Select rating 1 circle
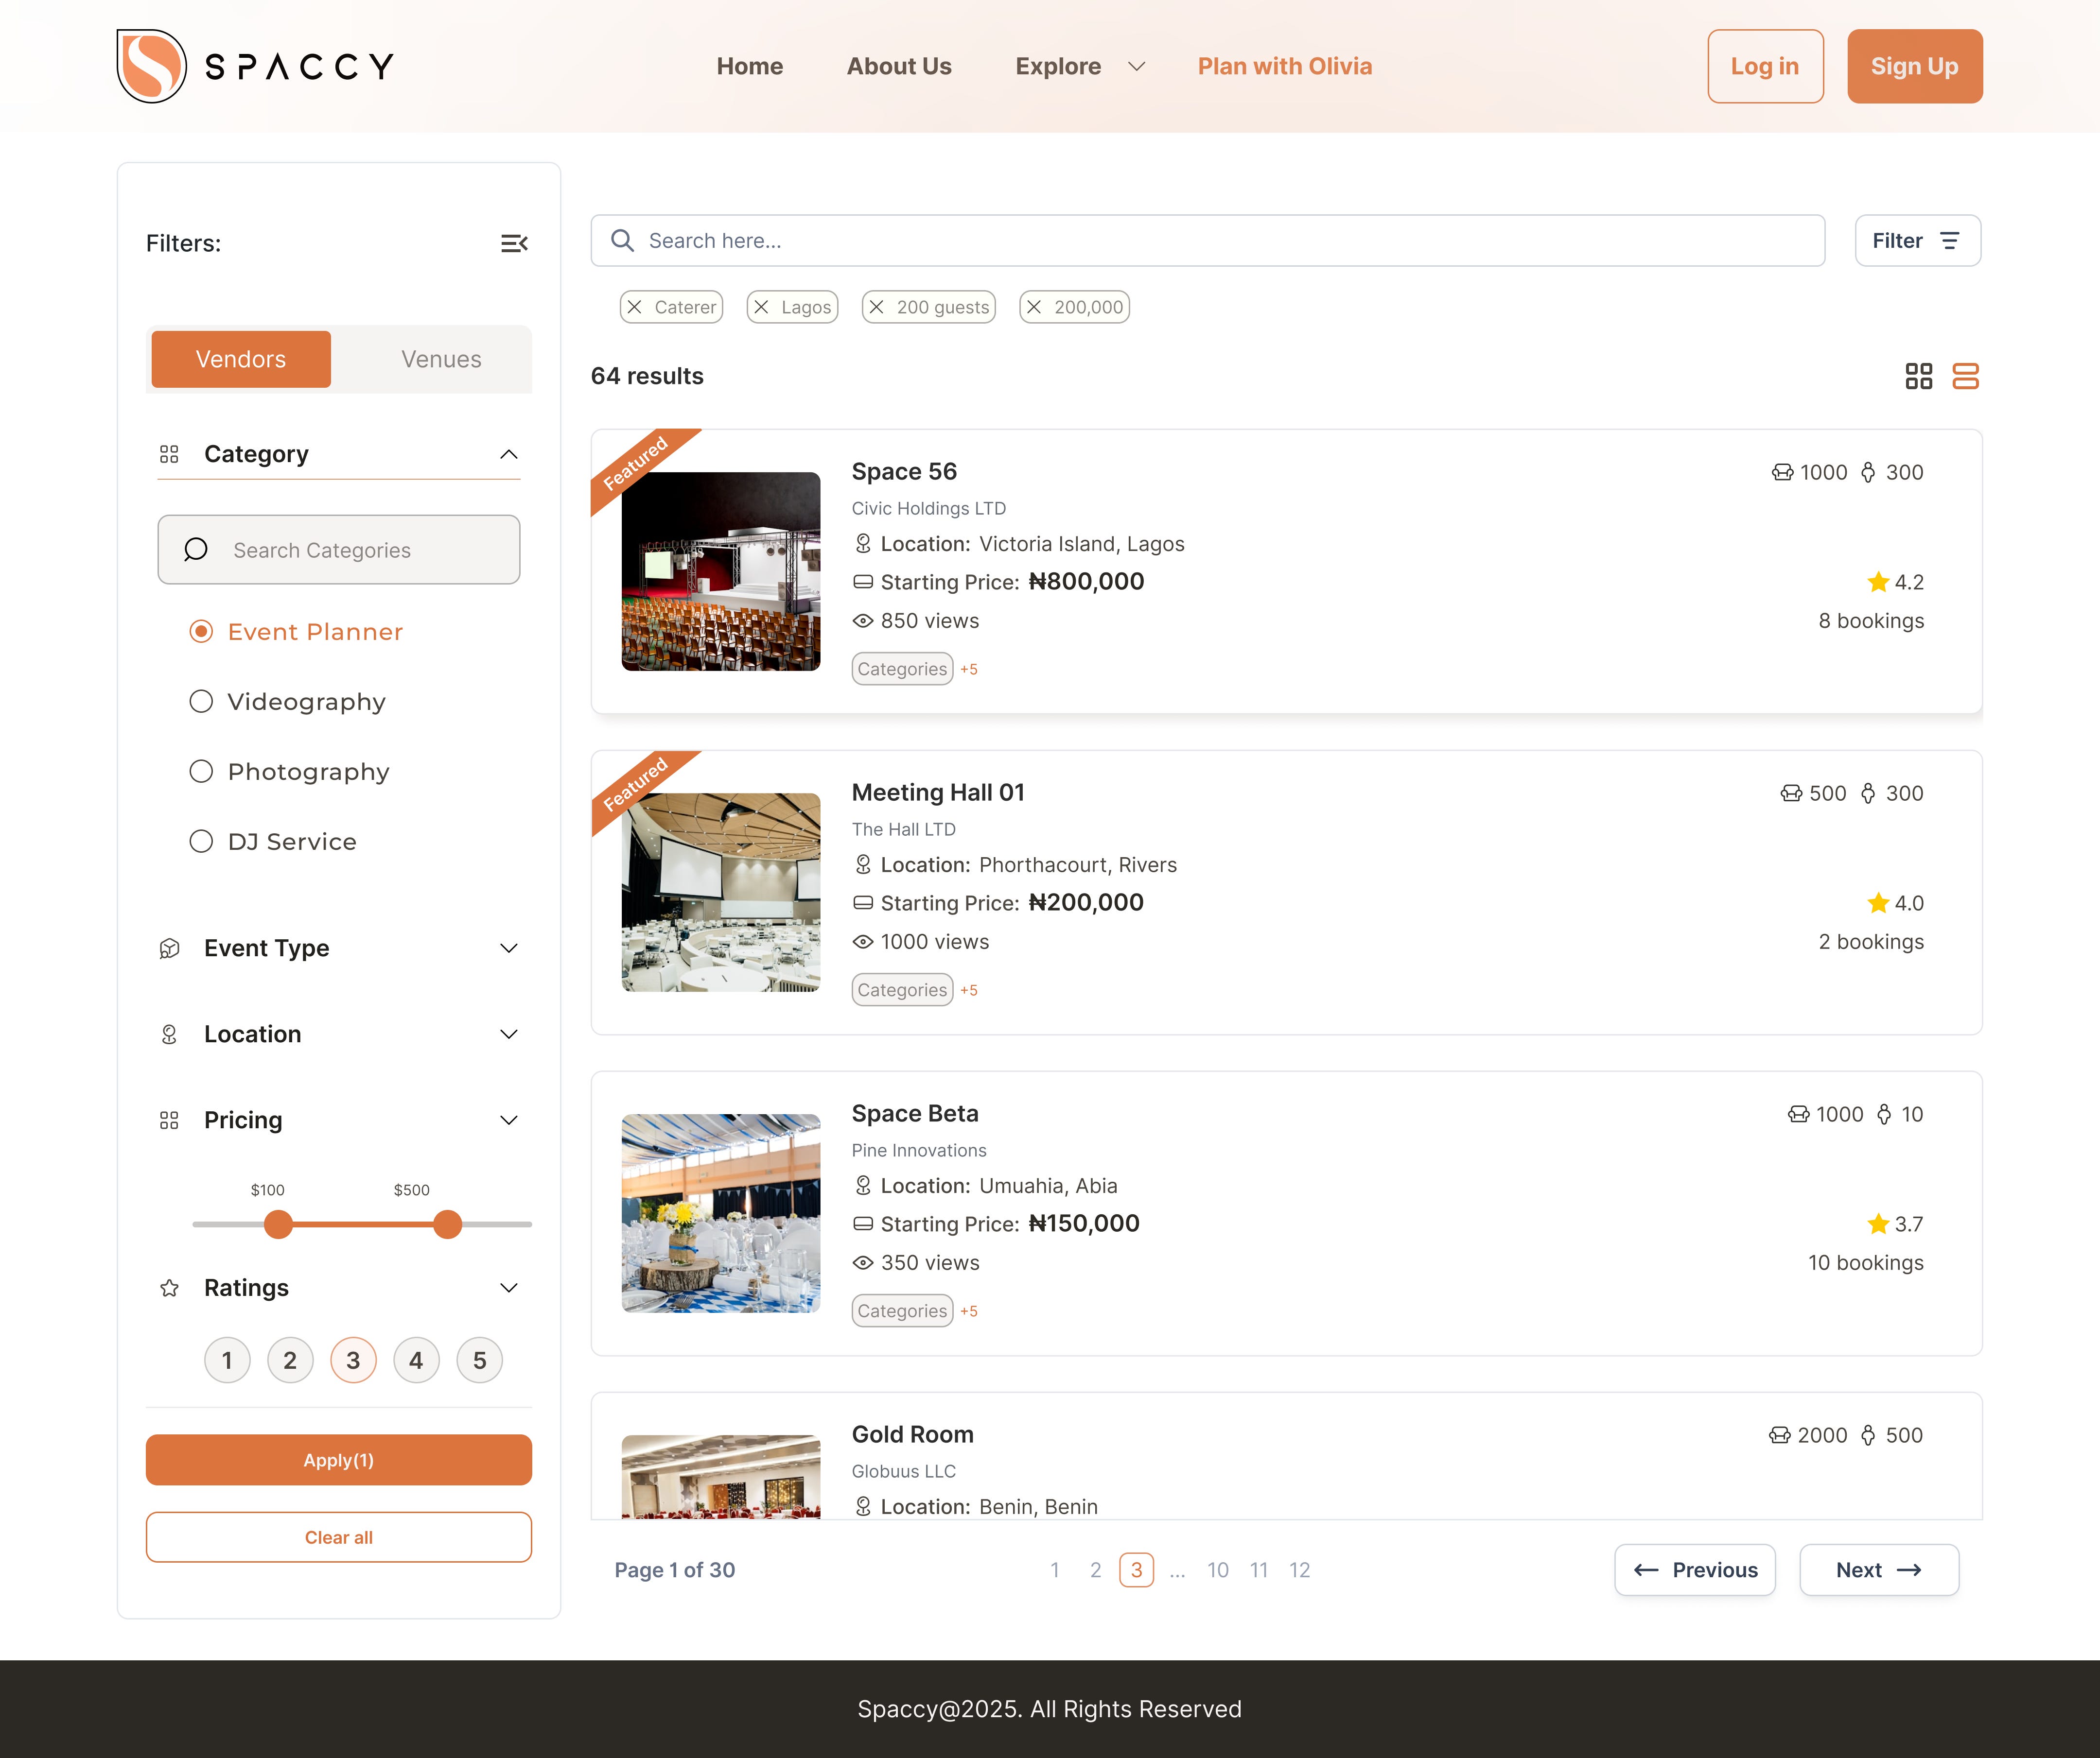Viewport: 2100px width, 1758px height. 227,1360
